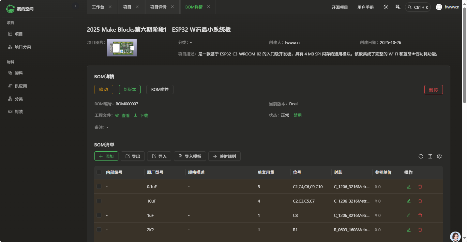Delete the 2K2 row with trash icon

click(x=420, y=230)
